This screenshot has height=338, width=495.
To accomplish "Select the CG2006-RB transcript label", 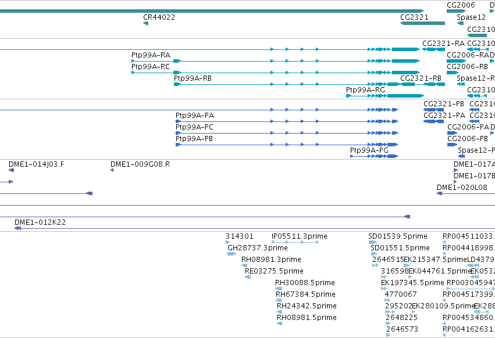I will click(x=467, y=67).
